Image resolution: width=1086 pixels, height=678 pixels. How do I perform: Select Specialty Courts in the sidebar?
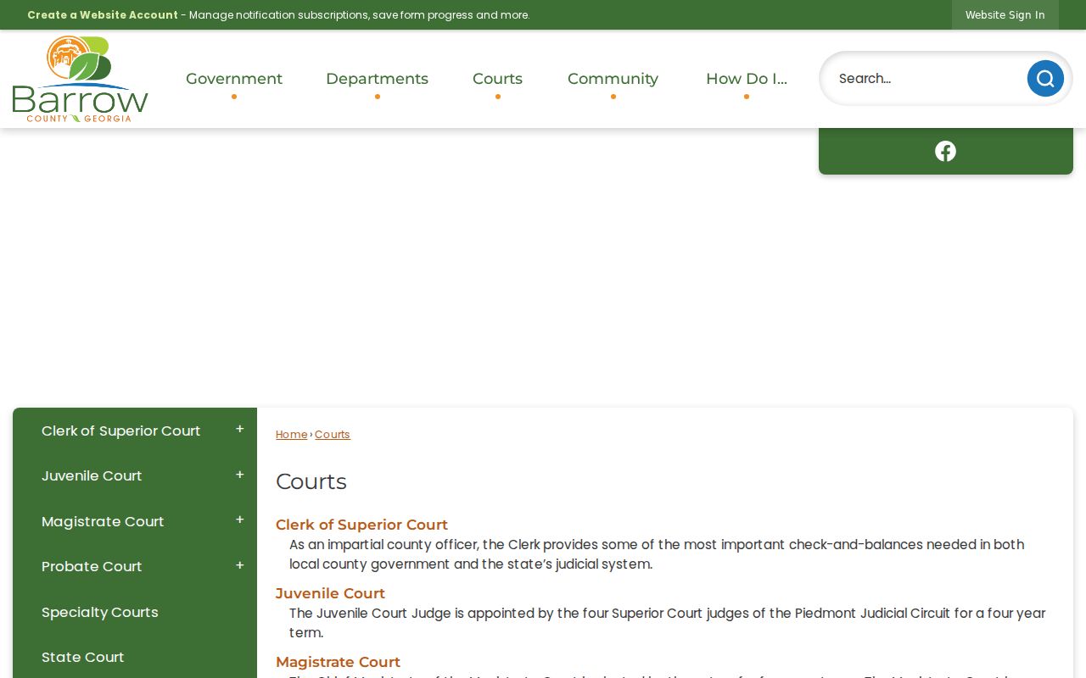tap(100, 612)
